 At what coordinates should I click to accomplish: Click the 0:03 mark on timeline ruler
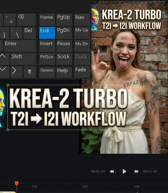point(86,187)
